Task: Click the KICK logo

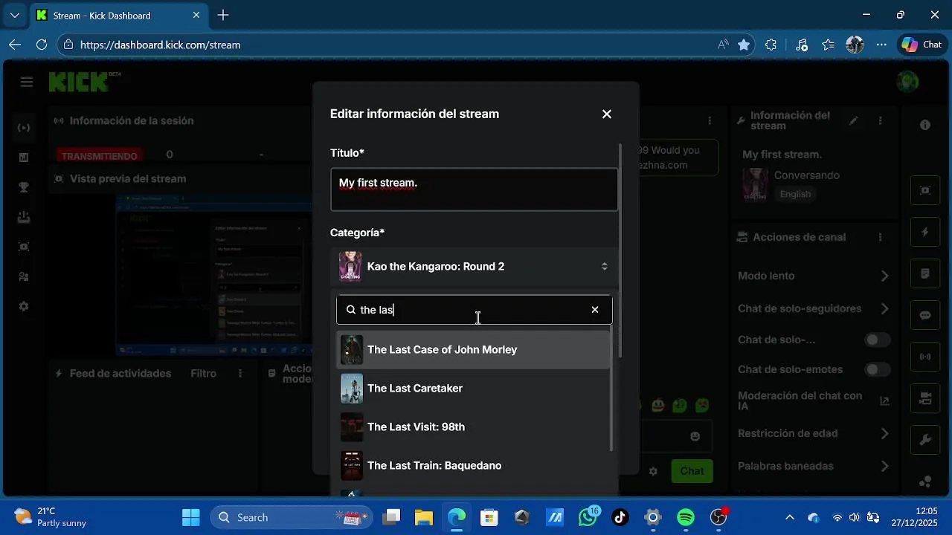Action: coord(79,82)
